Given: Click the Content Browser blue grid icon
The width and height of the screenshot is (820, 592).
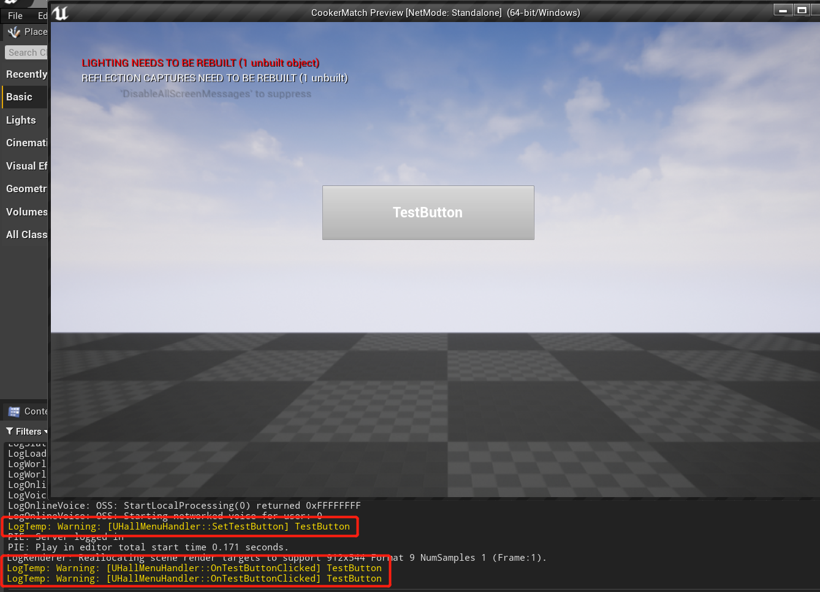Looking at the screenshot, I should tap(15, 411).
